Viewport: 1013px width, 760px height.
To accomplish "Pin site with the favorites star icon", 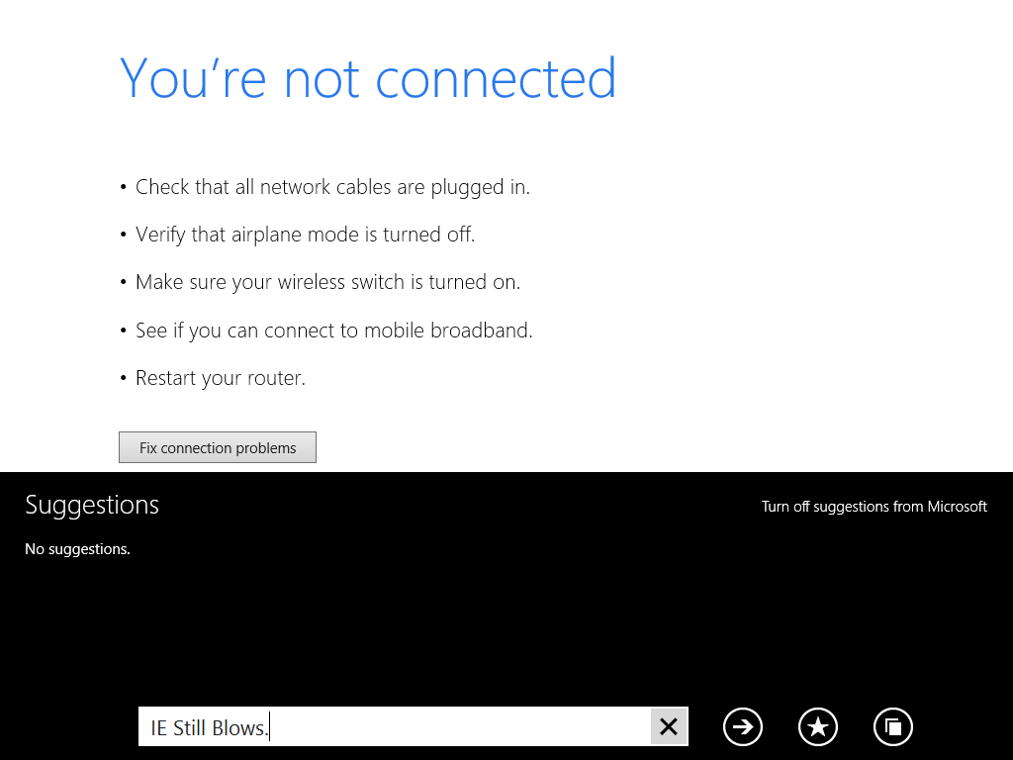I will pyautogui.click(x=818, y=726).
